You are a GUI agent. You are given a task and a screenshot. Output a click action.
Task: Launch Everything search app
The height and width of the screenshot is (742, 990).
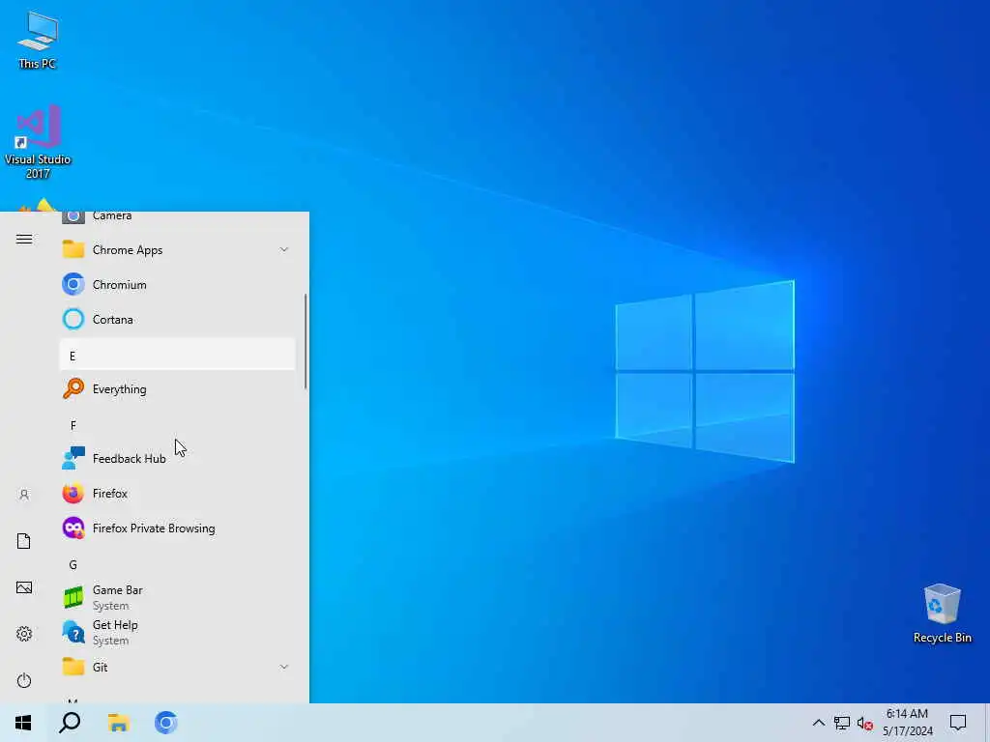point(178,388)
